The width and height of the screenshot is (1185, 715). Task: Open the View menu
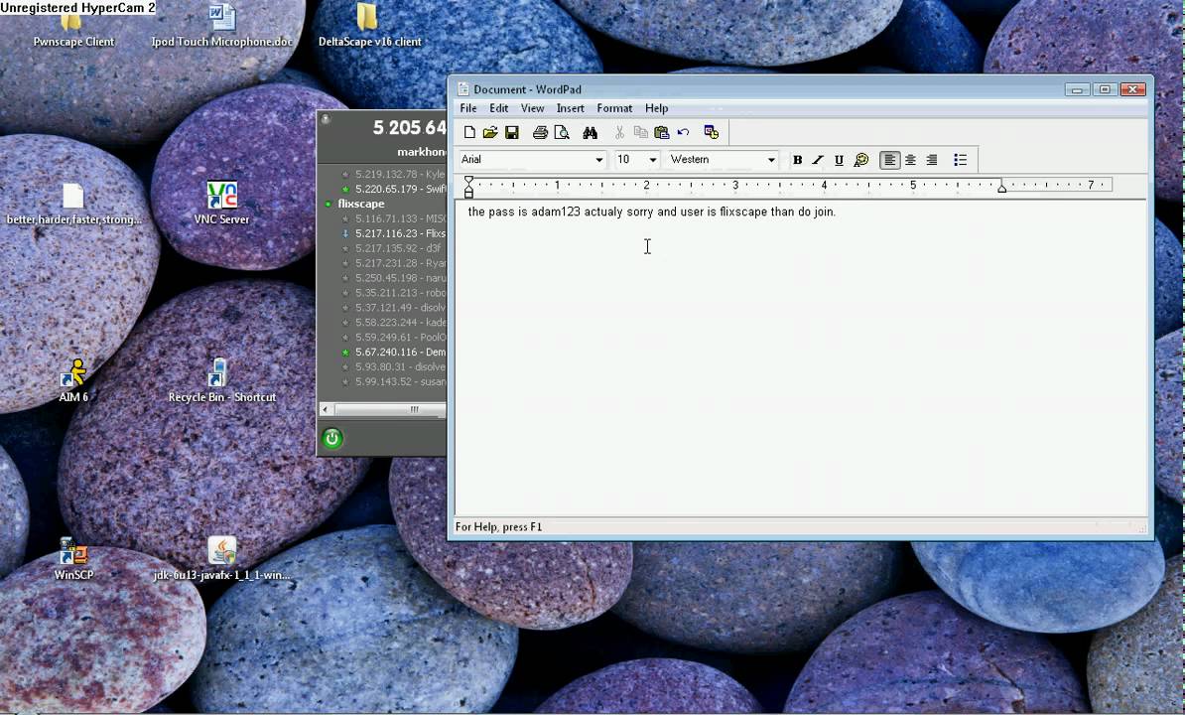[532, 108]
